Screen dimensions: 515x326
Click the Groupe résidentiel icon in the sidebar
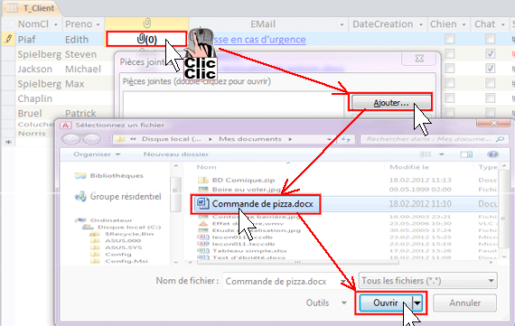(80, 197)
